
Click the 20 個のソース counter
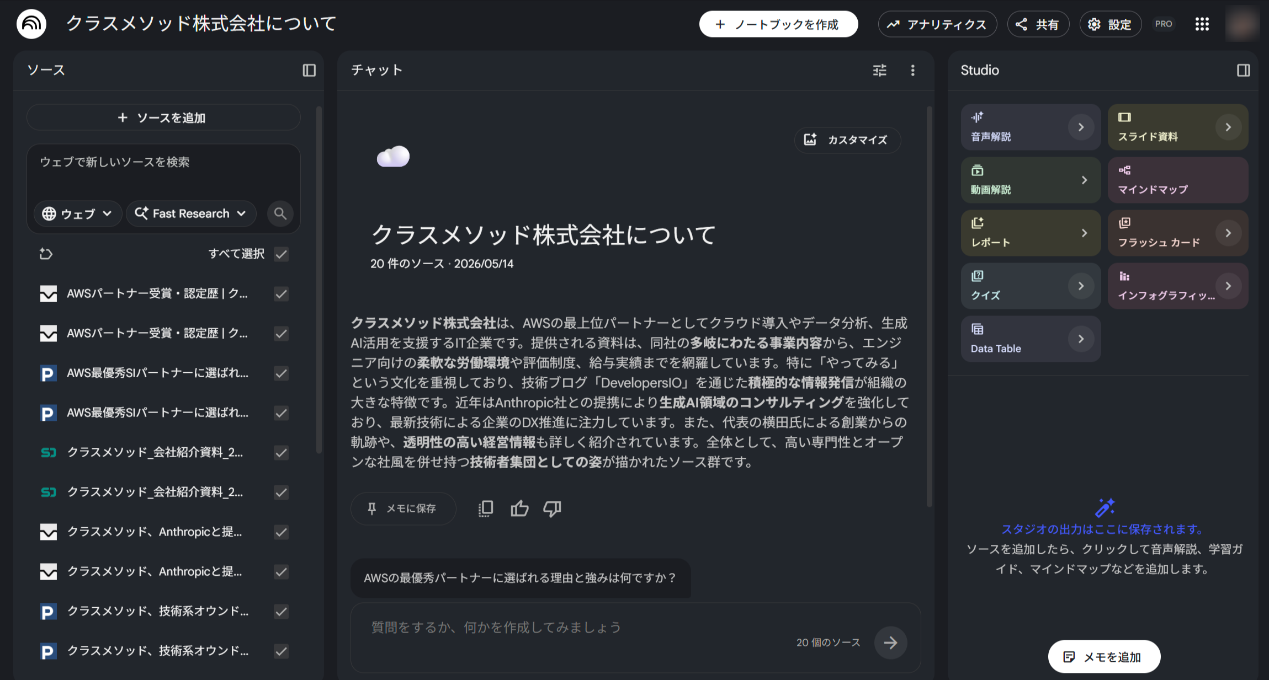pos(828,642)
